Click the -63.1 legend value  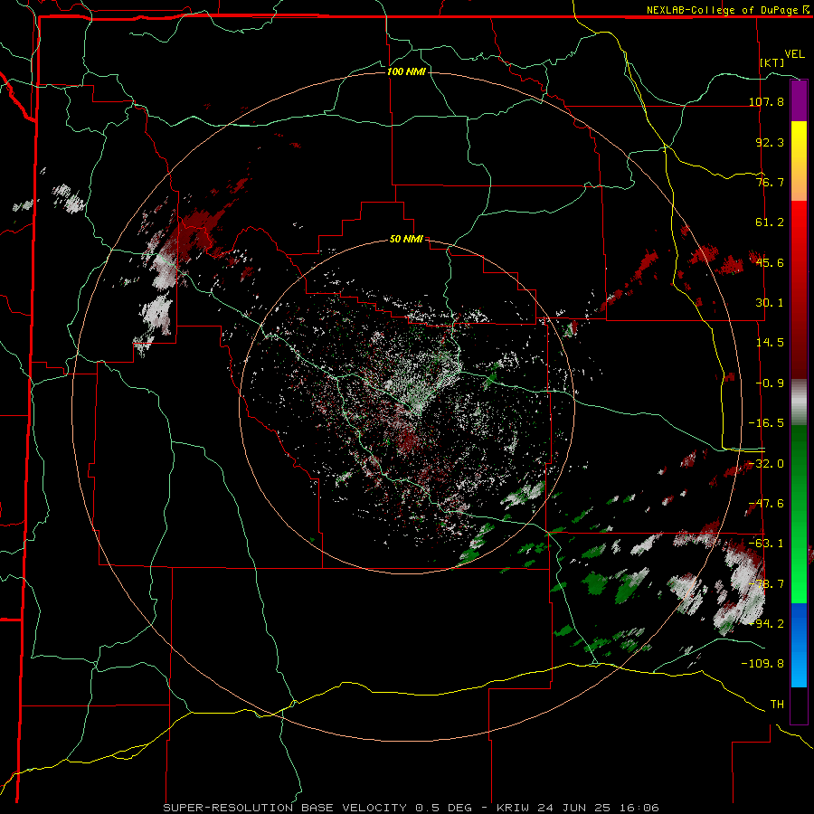[x=766, y=544]
